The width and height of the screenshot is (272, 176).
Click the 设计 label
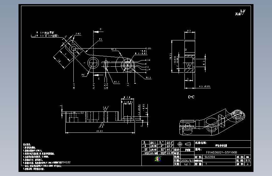click(x=177, y=150)
